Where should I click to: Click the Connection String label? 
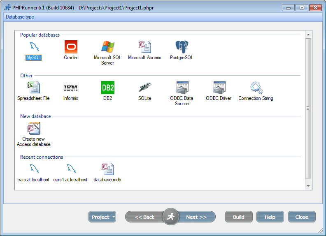(x=256, y=98)
